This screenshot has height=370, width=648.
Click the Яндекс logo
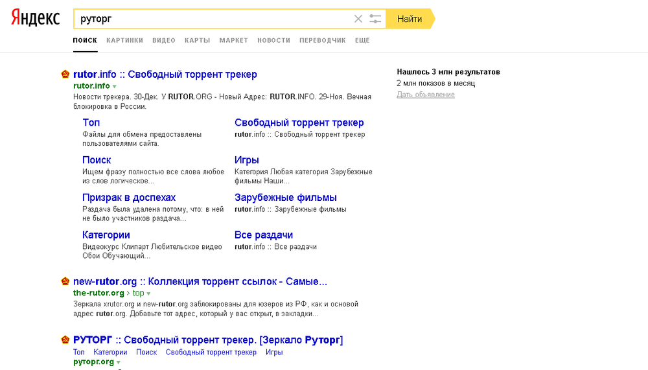click(36, 19)
